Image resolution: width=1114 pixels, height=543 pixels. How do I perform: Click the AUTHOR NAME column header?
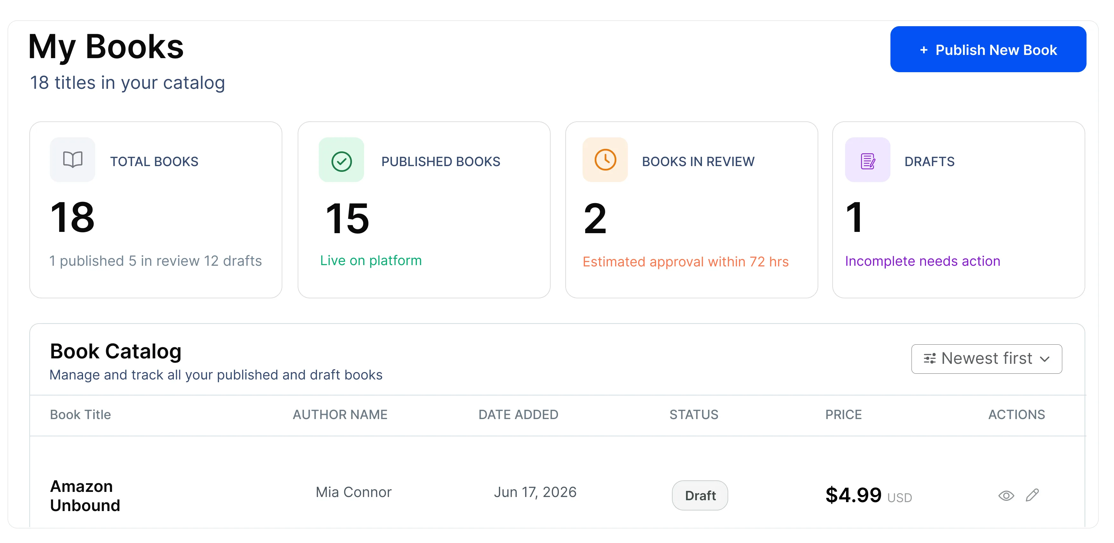click(x=340, y=415)
